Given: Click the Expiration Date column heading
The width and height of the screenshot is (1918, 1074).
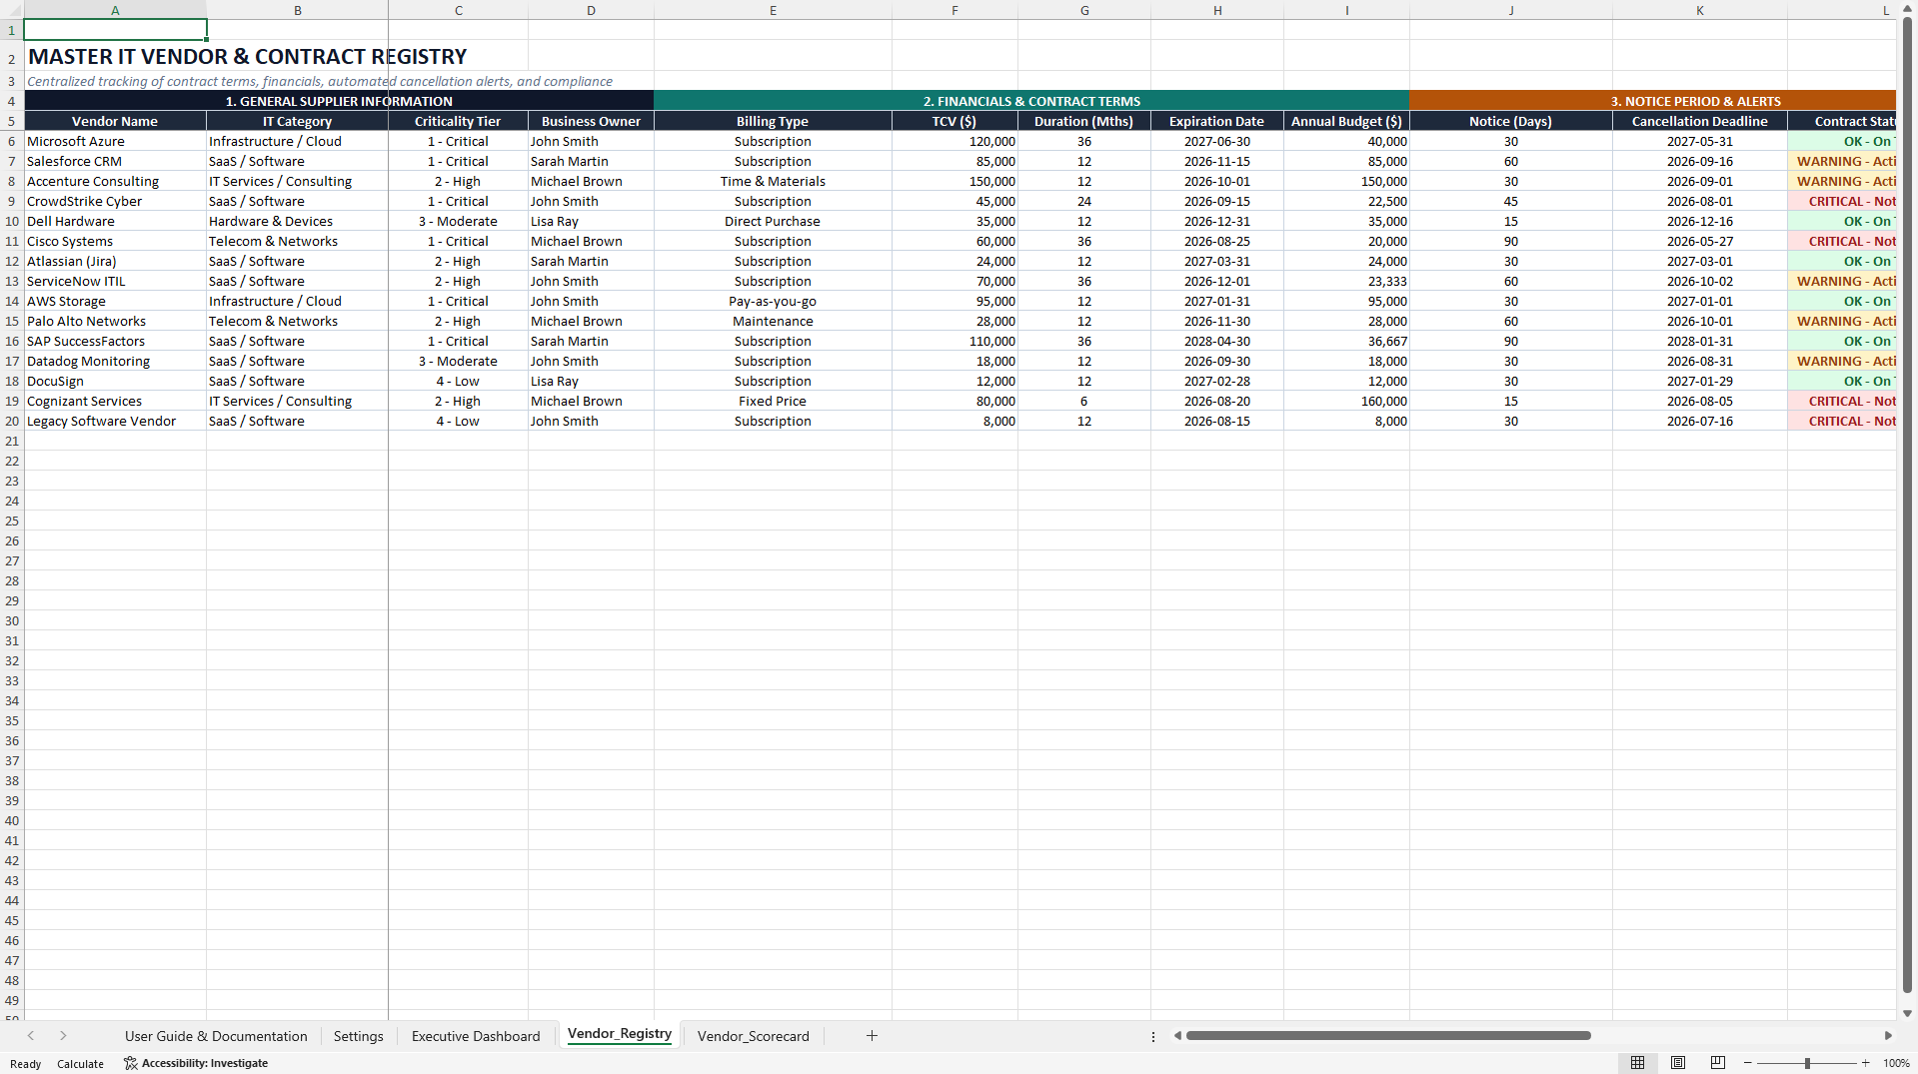Looking at the screenshot, I should pyautogui.click(x=1216, y=121).
